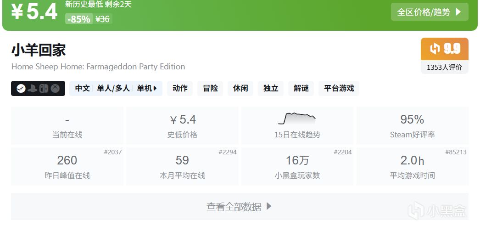
Task: Click the Nintendo Switch platform icon
Action: pos(44,89)
